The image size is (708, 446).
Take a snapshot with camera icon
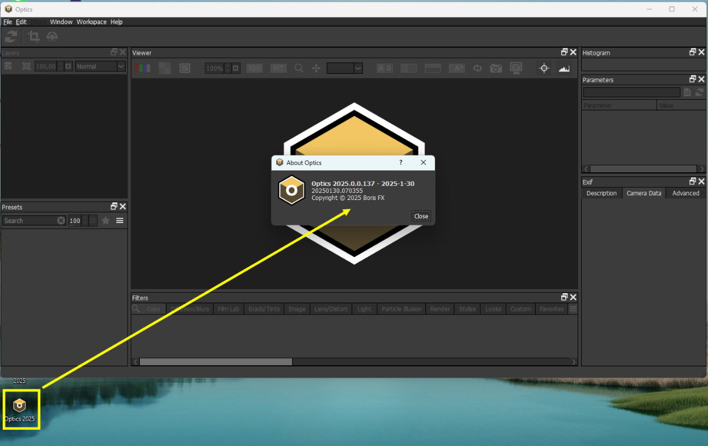[x=496, y=68]
